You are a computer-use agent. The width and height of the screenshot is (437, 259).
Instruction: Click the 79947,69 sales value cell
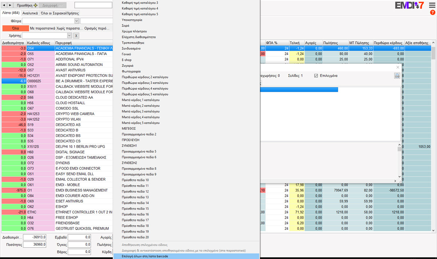[x=335, y=191]
